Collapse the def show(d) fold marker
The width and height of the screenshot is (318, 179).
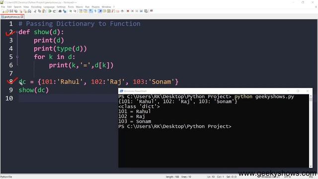pyautogui.click(x=17, y=32)
